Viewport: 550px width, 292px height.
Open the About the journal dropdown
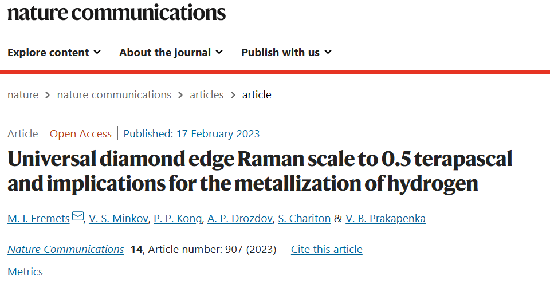(171, 52)
